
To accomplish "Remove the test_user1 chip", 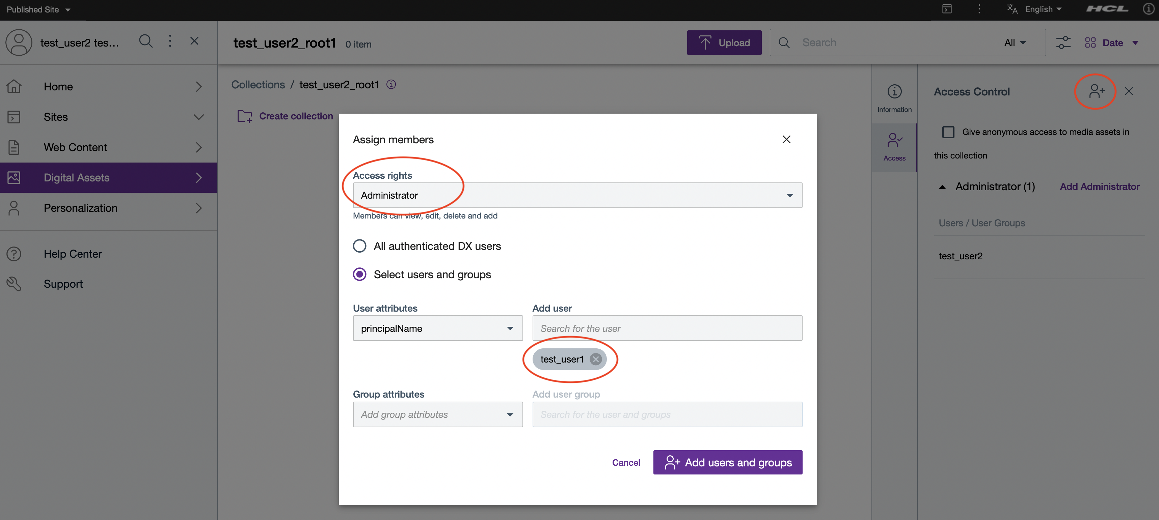I will tap(596, 359).
